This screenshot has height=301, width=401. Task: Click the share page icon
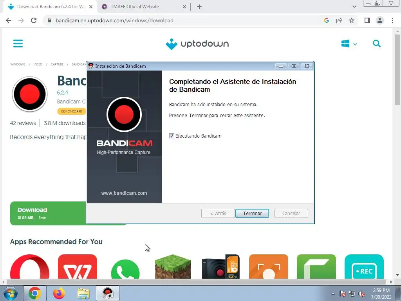[339, 20]
